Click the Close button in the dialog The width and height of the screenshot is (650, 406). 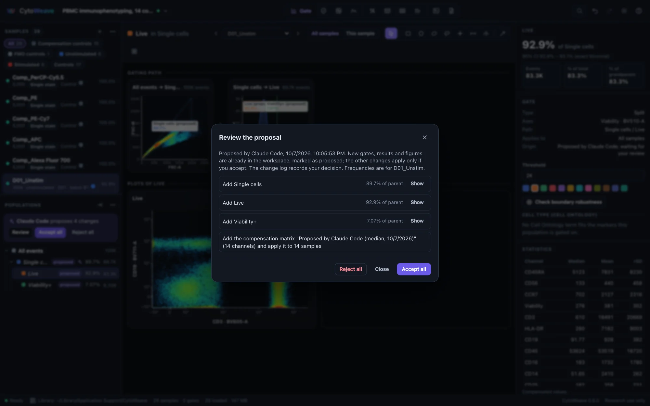click(382, 269)
